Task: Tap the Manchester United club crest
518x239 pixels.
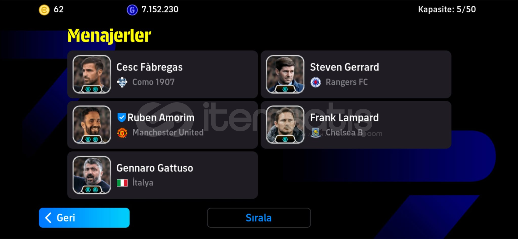Action: click(122, 133)
